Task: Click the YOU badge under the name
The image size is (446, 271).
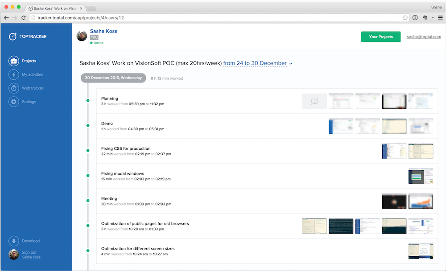Action: point(94,37)
